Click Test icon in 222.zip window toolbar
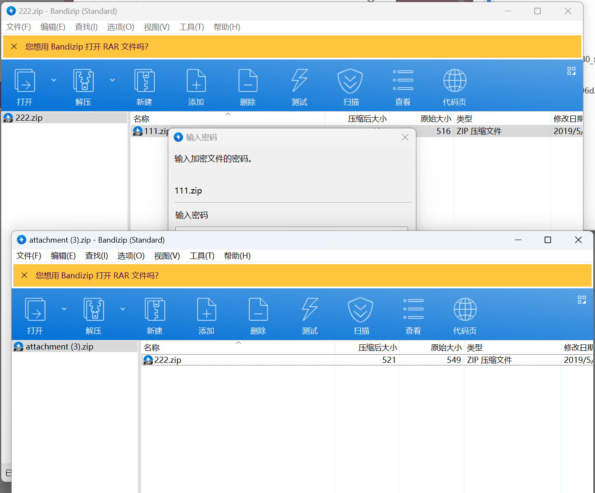 coord(299,81)
